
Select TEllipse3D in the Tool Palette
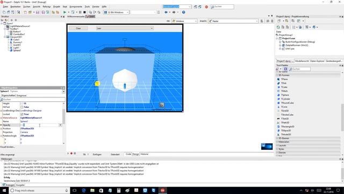pos(286,130)
